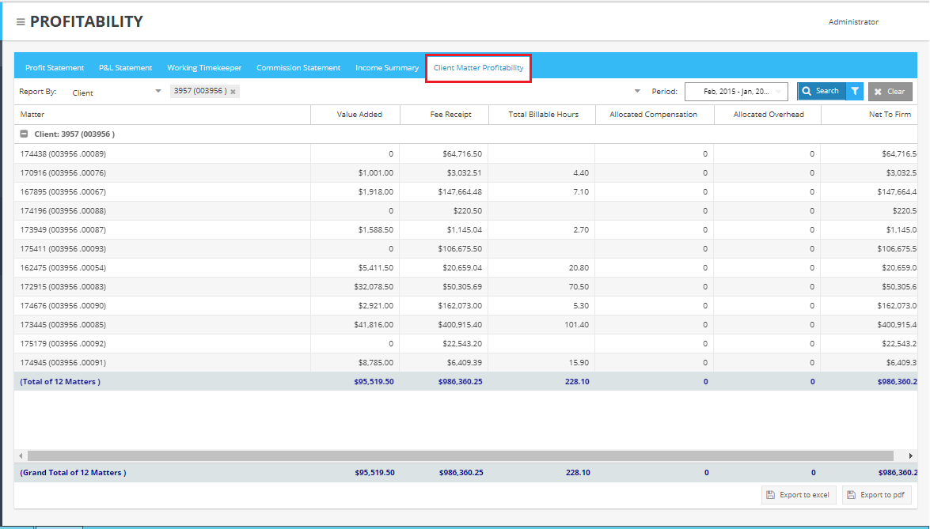Open the Working Timekeeper tab
The image size is (930, 529).
tap(204, 68)
